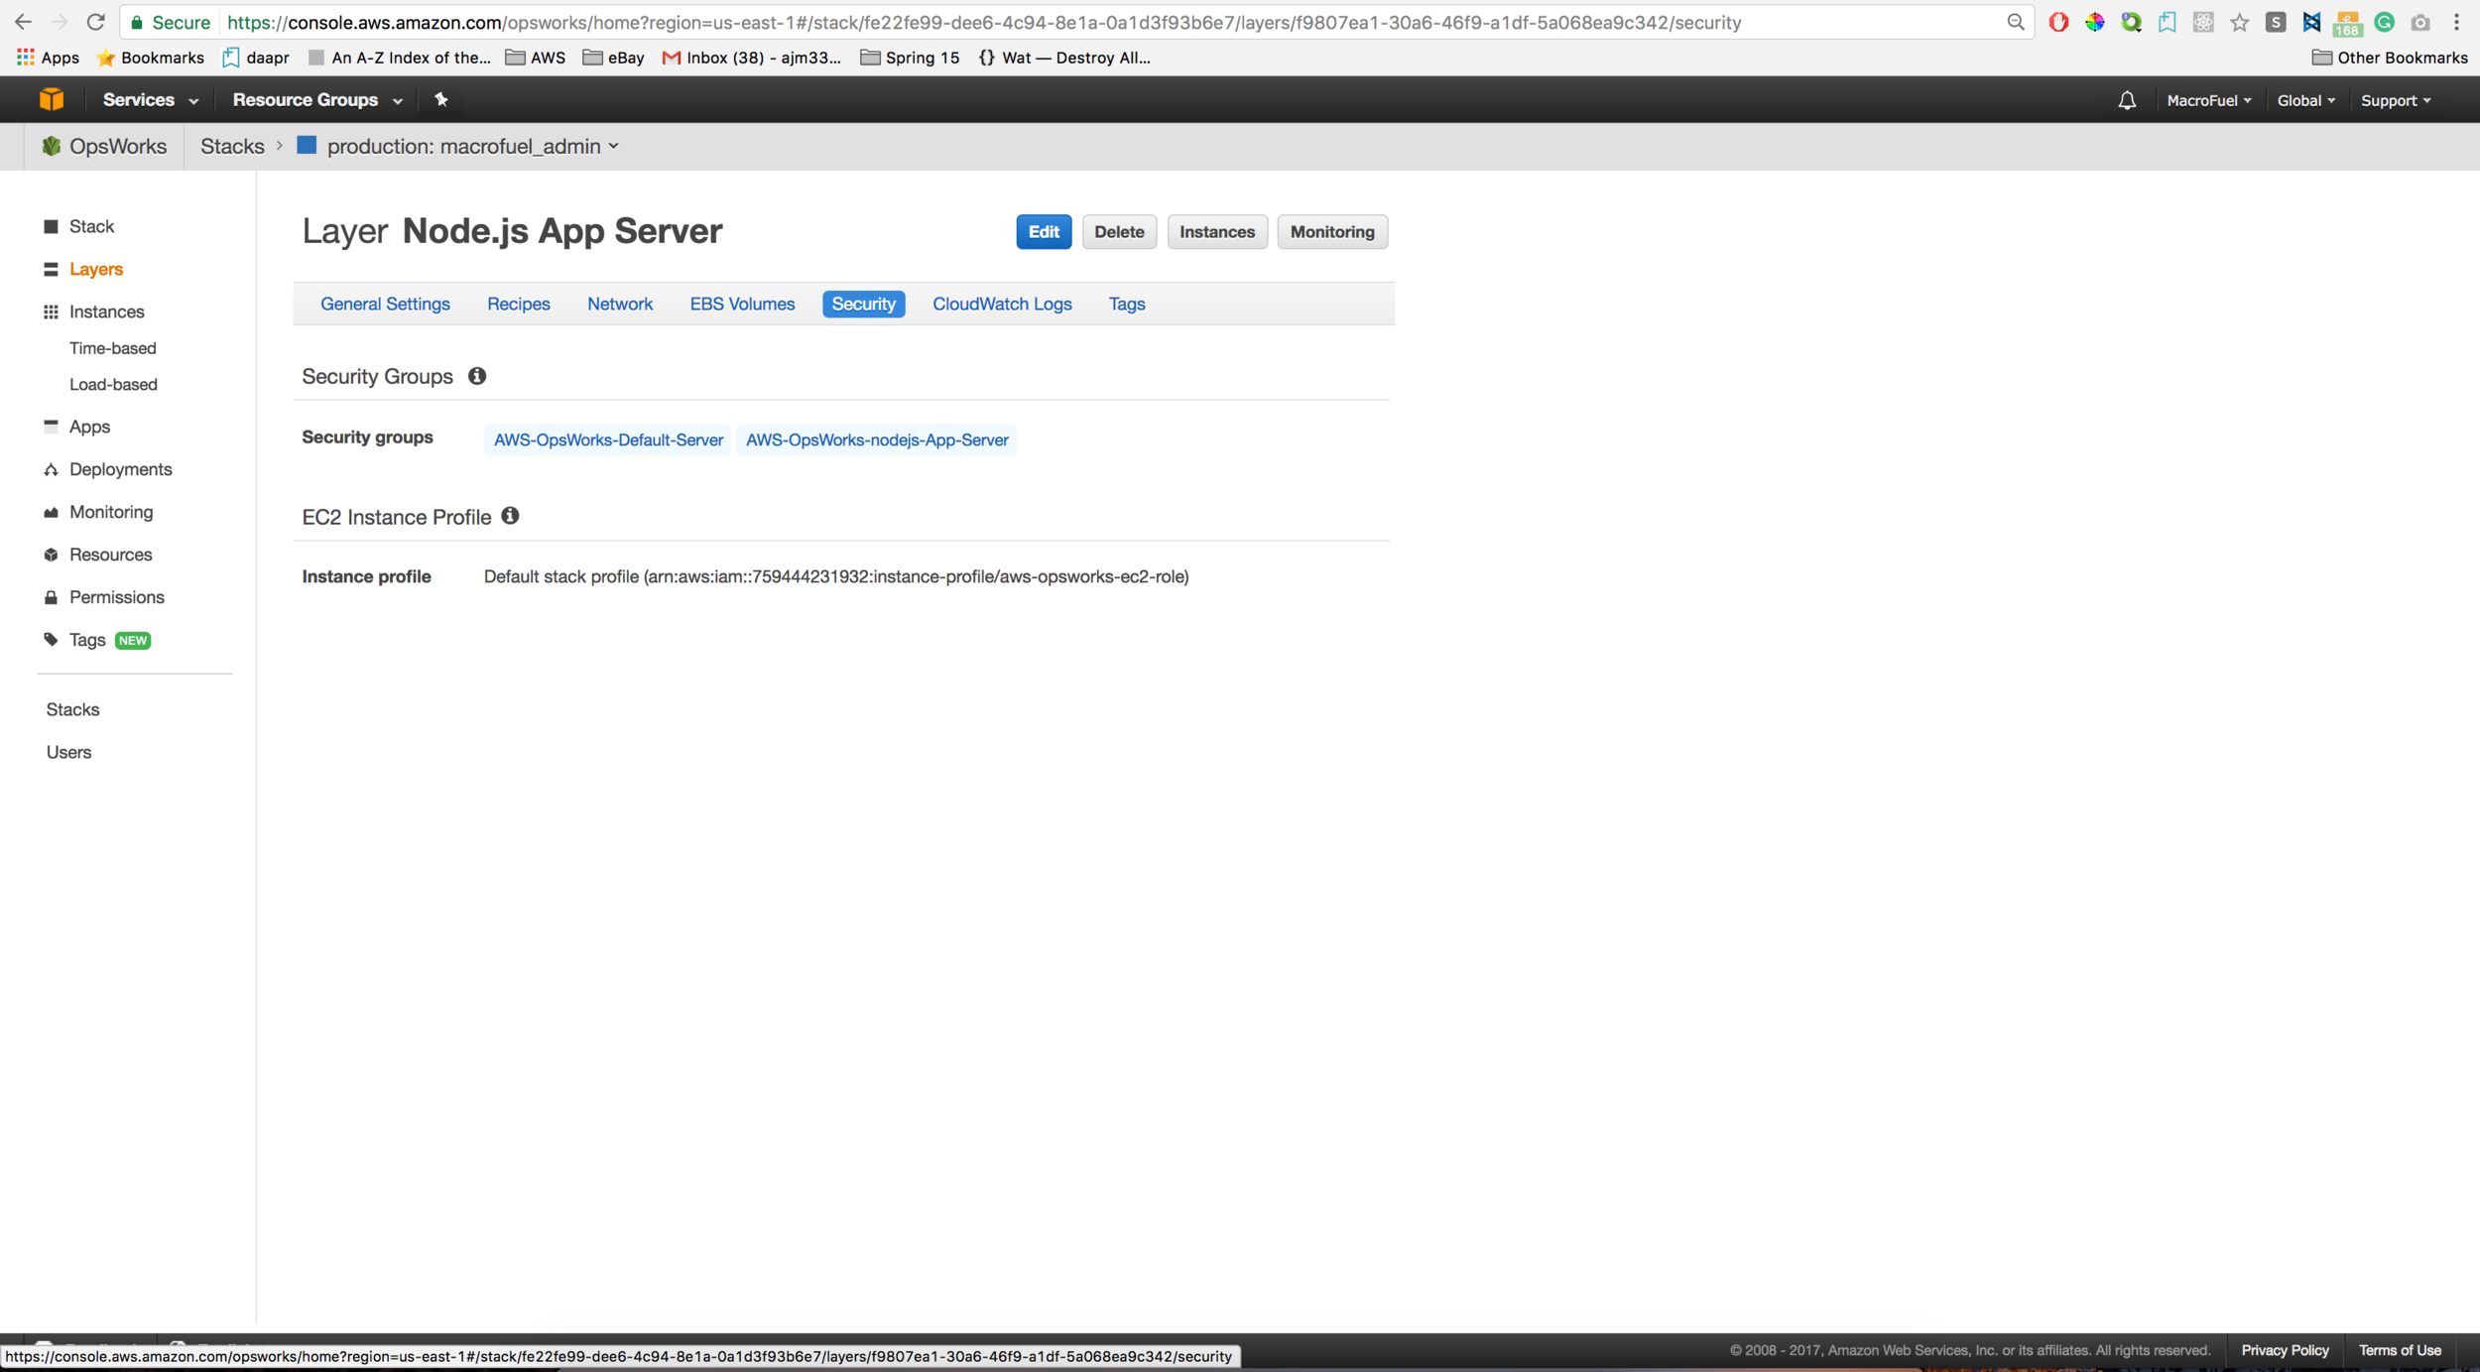Click the blue Edit button
This screenshot has height=1372, width=2480.
[1043, 231]
